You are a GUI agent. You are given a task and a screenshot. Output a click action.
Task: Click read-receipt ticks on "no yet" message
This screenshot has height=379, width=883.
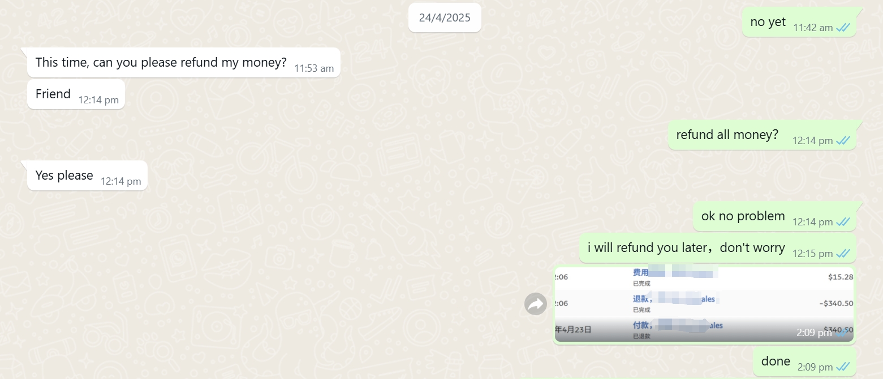[843, 28]
